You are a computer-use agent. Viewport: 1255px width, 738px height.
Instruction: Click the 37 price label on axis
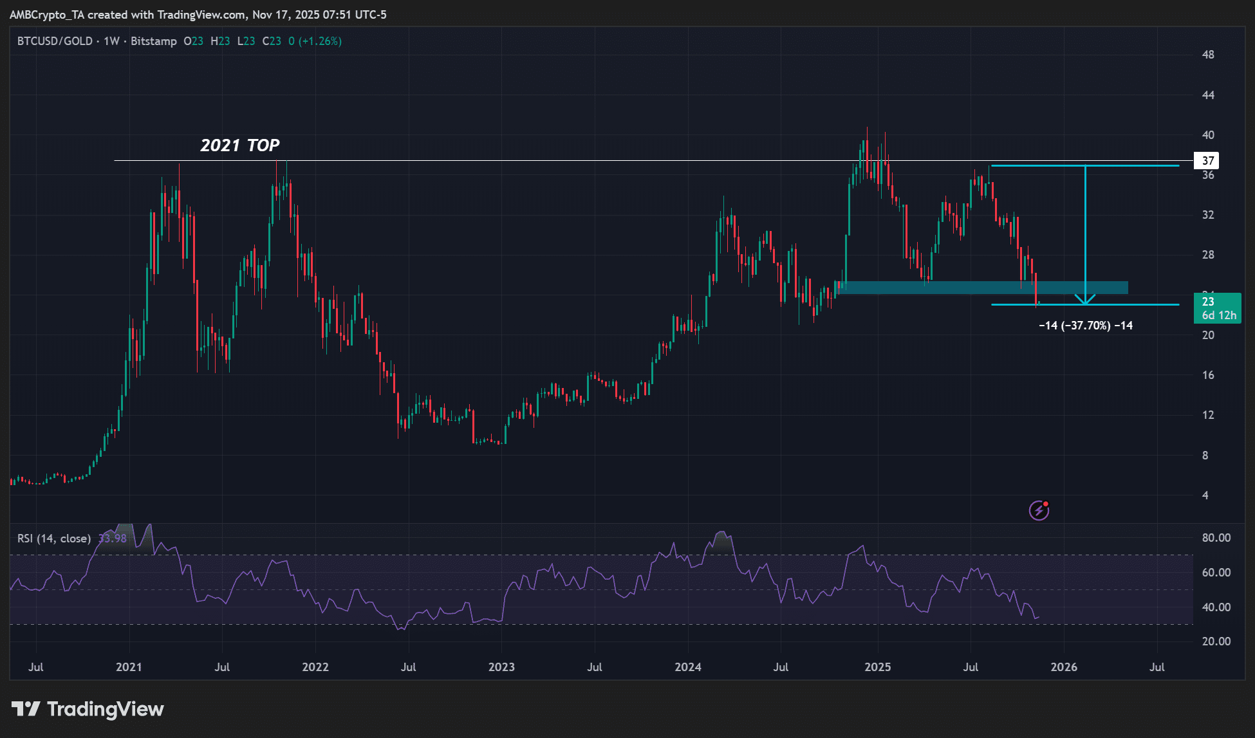pyautogui.click(x=1207, y=161)
